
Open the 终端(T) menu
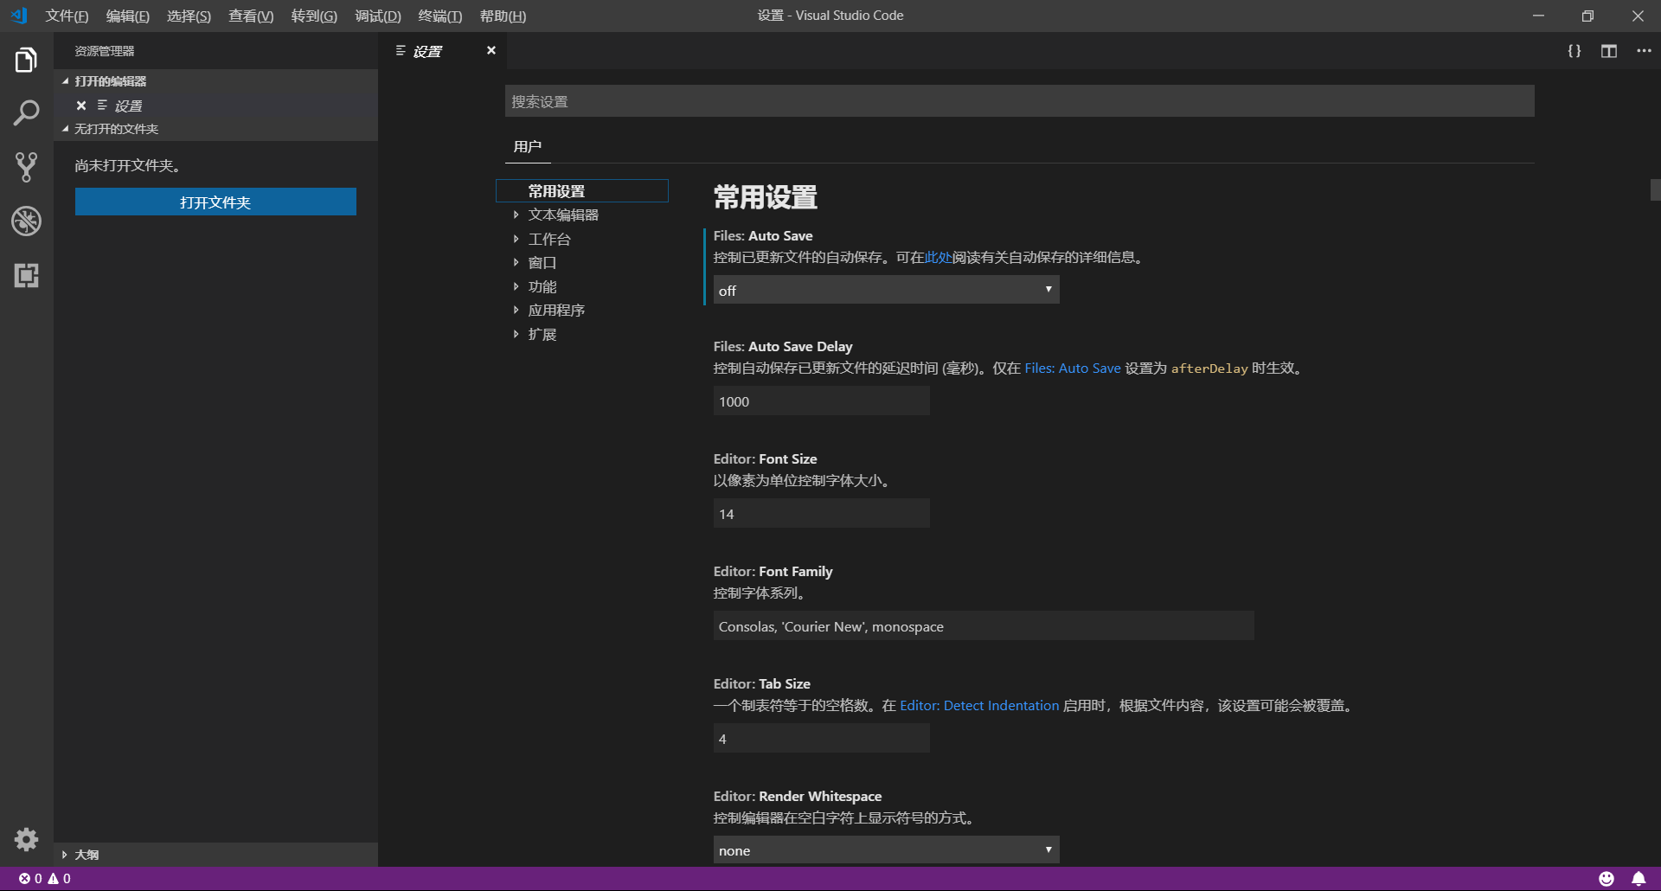pyautogui.click(x=440, y=16)
